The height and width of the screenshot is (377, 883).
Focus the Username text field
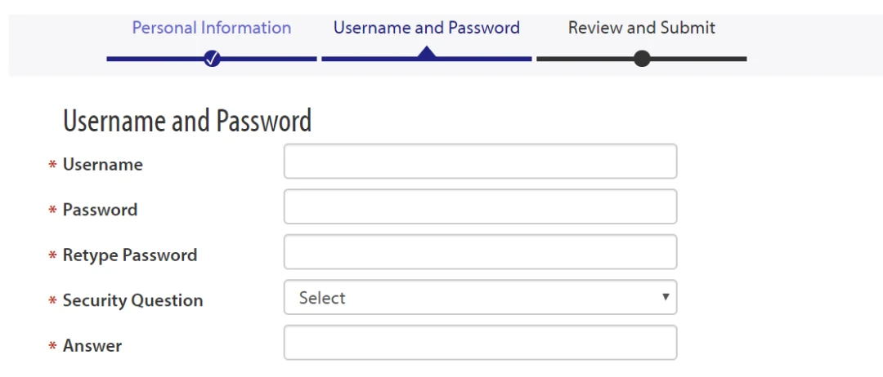tap(481, 162)
